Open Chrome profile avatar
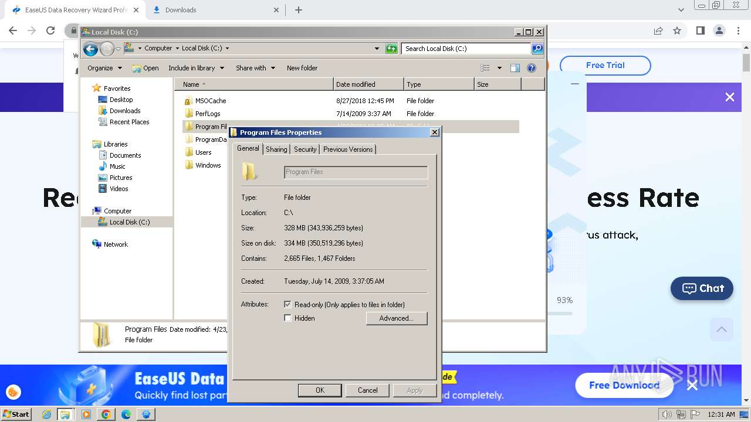Screen dimensions: 751x422 click(719, 30)
